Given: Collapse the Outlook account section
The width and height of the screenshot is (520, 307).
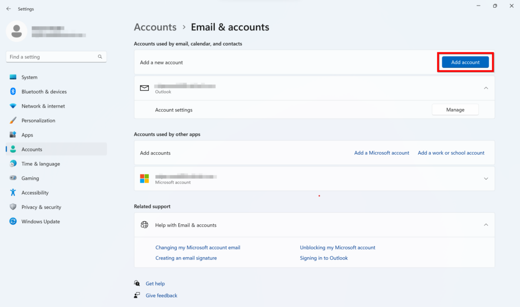Looking at the screenshot, I should pyautogui.click(x=485, y=88).
